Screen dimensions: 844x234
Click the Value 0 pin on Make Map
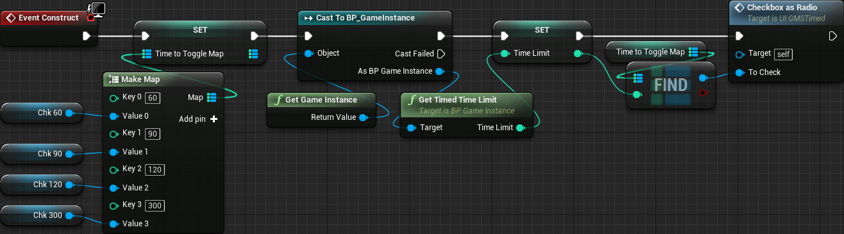click(x=114, y=116)
